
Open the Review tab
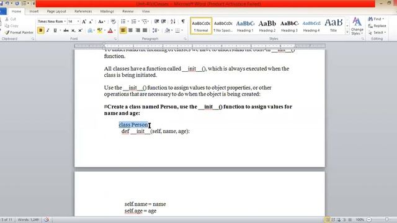click(128, 11)
